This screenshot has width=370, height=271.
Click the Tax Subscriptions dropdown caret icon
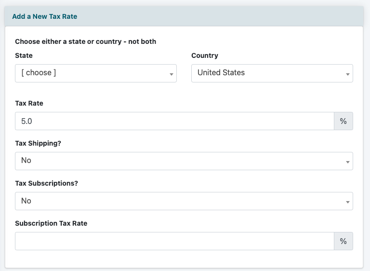pyautogui.click(x=347, y=202)
